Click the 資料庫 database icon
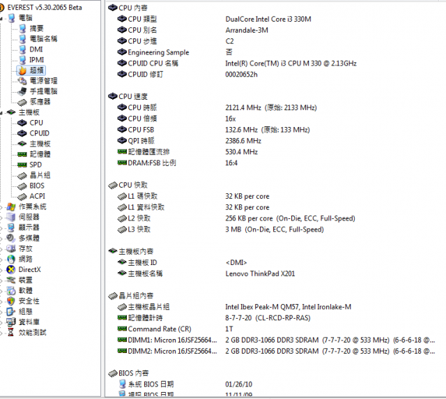The height and width of the screenshot is (399, 446). [11, 322]
